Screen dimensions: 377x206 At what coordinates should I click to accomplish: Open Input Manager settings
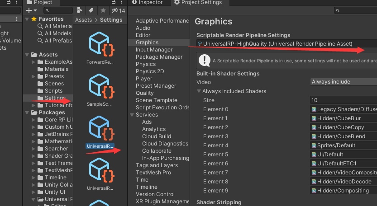coord(154,50)
